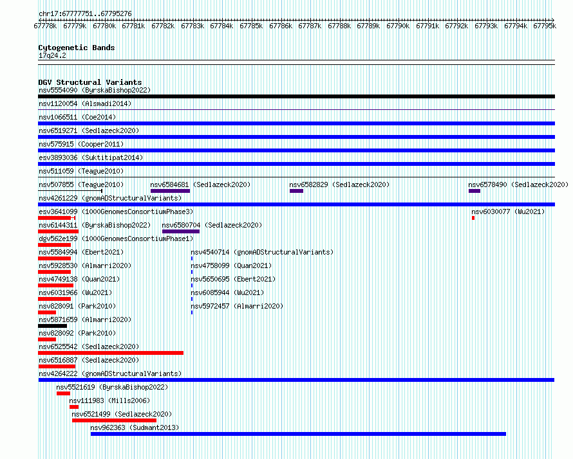Select the 17q24.2 band label
This screenshot has height=459, width=573.
pyautogui.click(x=52, y=55)
